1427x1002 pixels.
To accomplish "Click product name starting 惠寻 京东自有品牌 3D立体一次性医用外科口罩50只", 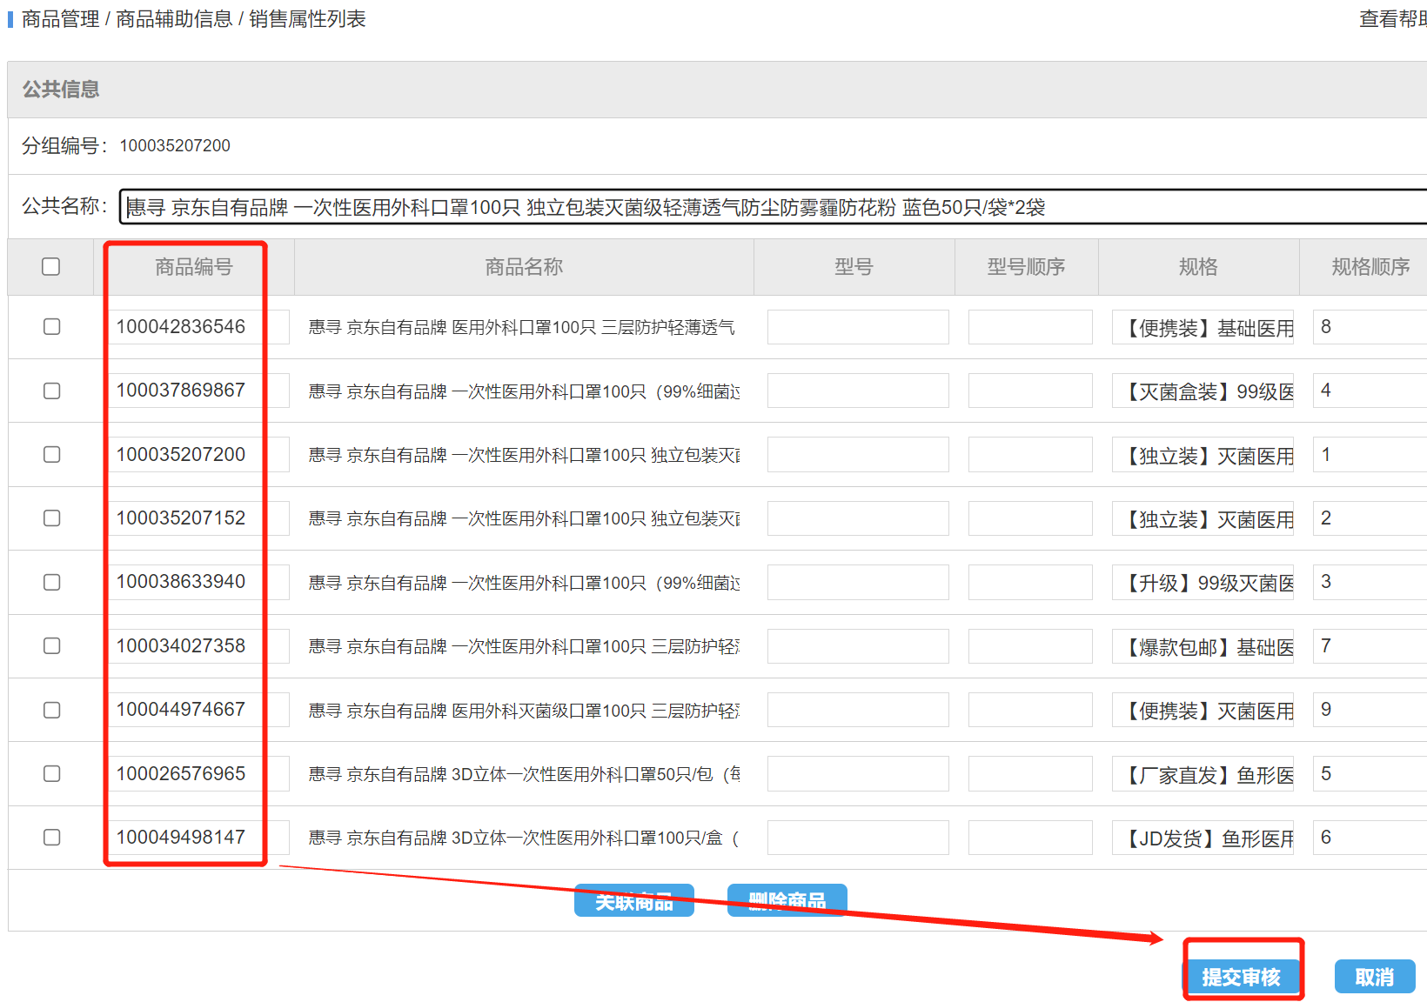I will (x=525, y=774).
